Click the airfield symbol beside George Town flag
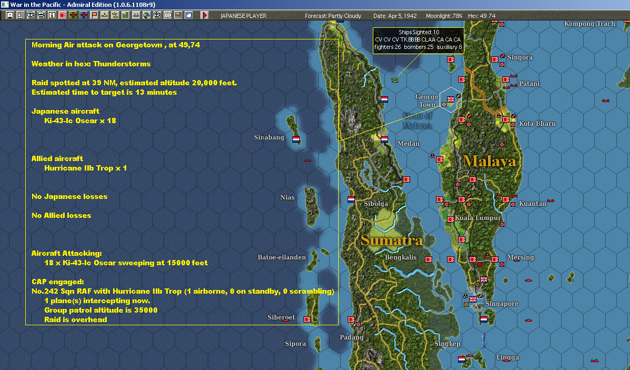The image size is (630, 370). tap(458, 96)
